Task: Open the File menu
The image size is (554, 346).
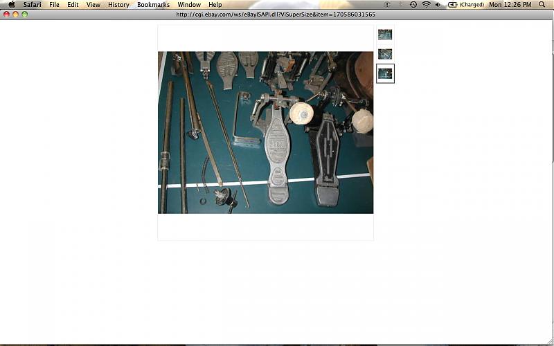Action: coord(54,4)
